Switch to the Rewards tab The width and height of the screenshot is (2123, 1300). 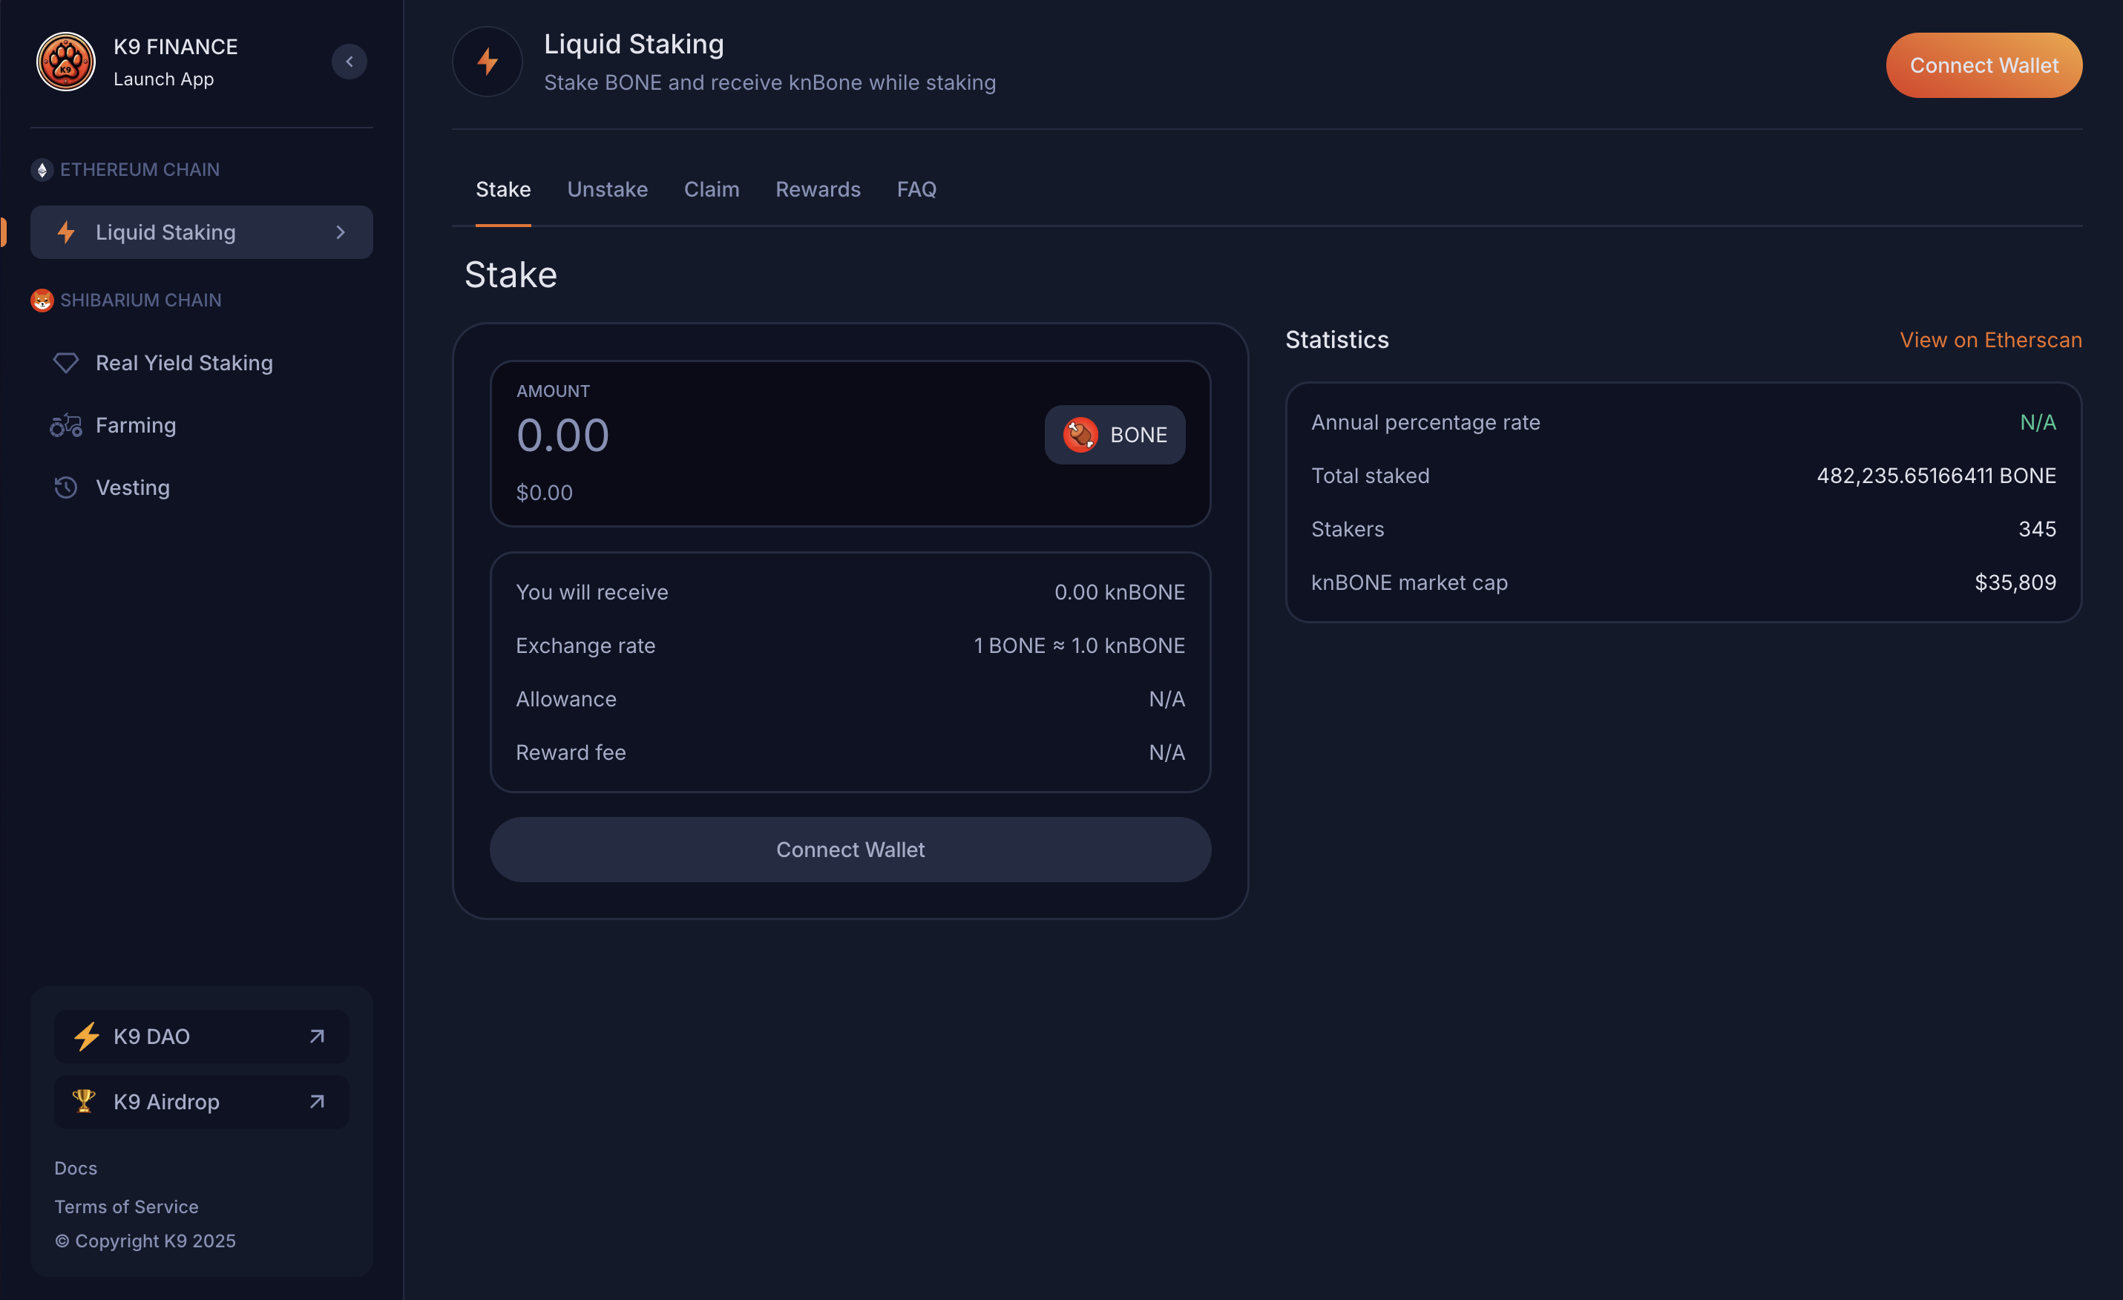coord(817,189)
